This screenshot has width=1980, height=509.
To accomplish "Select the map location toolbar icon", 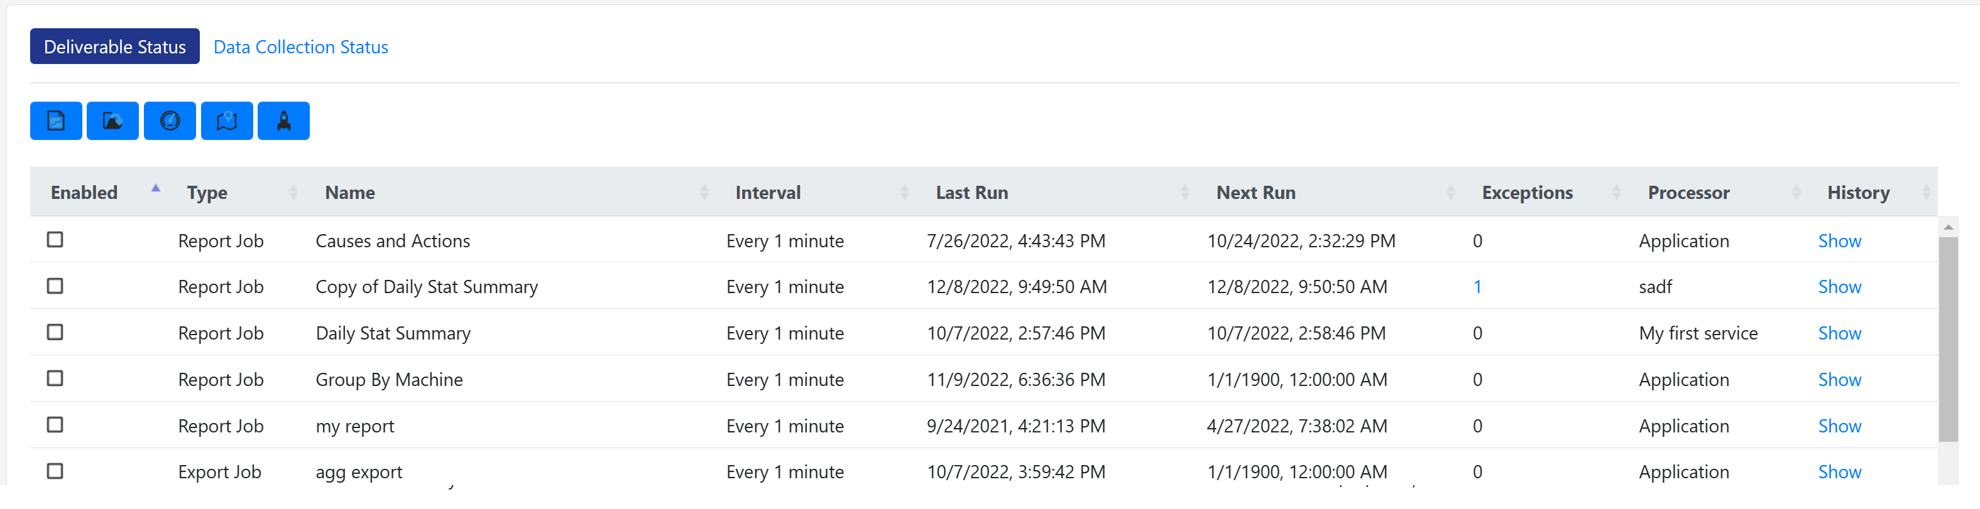I will (226, 121).
